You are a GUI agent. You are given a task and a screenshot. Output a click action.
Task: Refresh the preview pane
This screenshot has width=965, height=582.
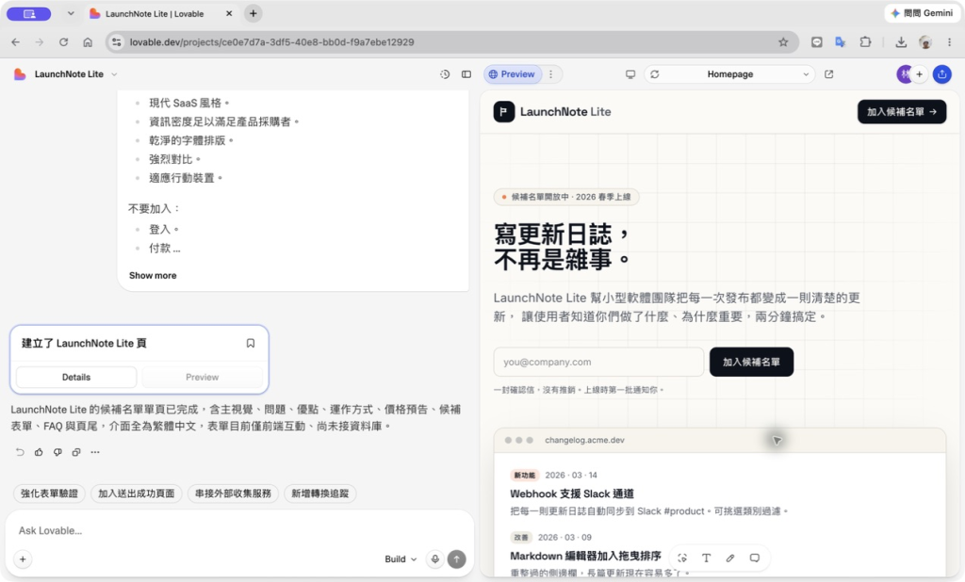tap(655, 73)
